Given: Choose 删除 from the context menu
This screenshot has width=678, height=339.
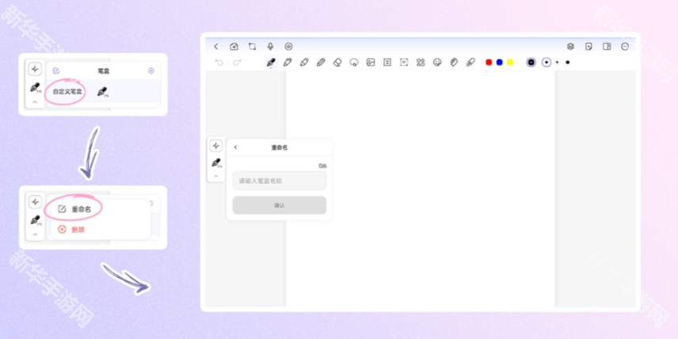Looking at the screenshot, I should pyautogui.click(x=71, y=230).
